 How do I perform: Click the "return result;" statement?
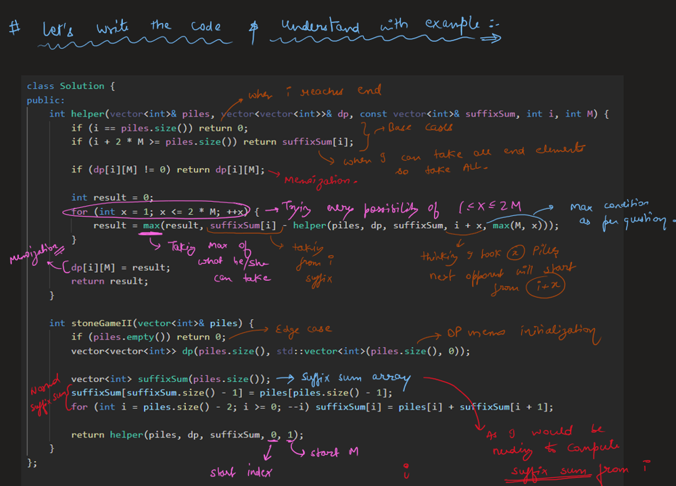coord(110,281)
